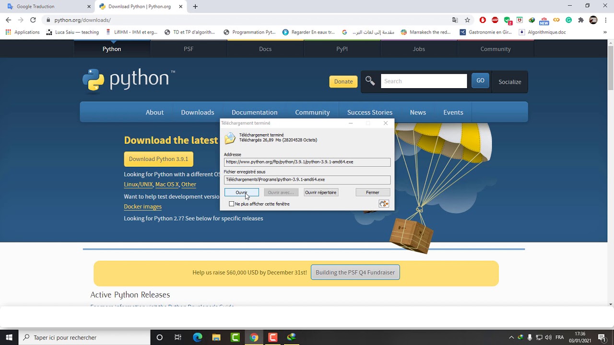Click the ABP Adblock Plus extension icon
This screenshot has height=345, width=614.
[x=495, y=20]
